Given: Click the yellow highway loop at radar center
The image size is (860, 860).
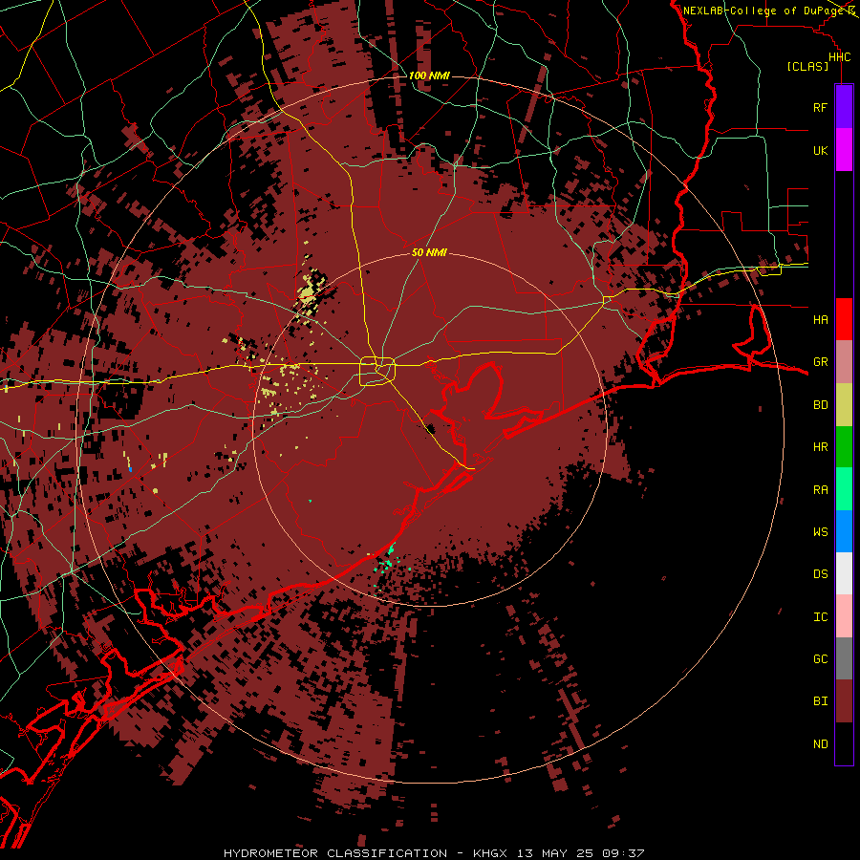Looking at the screenshot, I should [377, 371].
